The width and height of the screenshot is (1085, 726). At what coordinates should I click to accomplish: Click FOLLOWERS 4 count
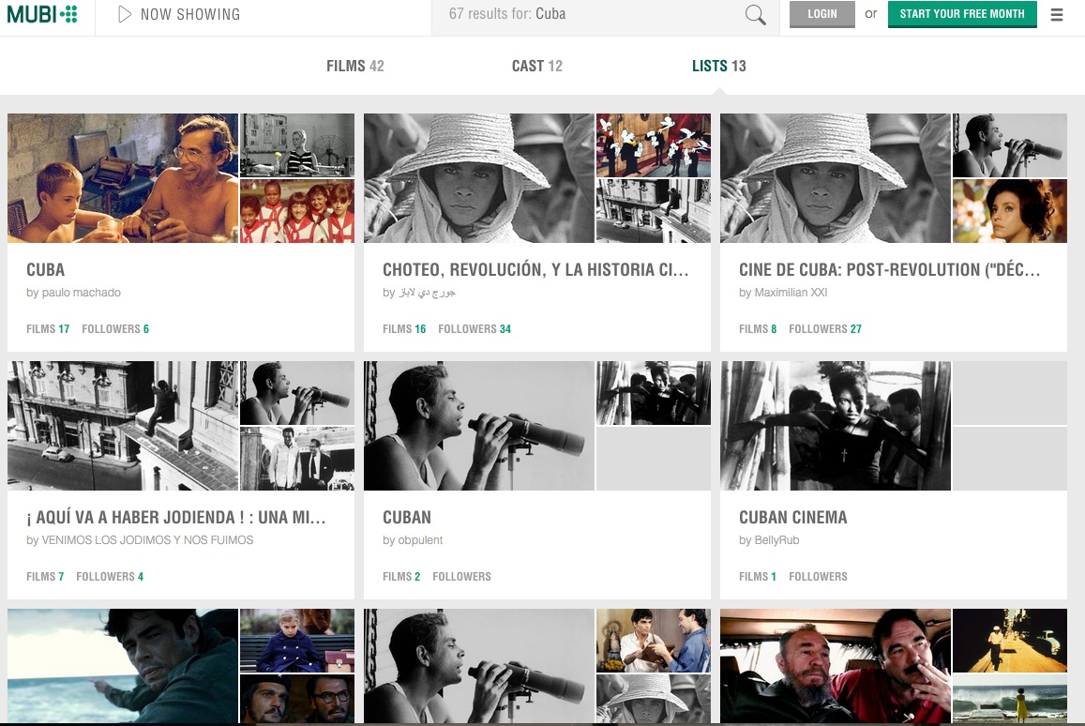110,577
